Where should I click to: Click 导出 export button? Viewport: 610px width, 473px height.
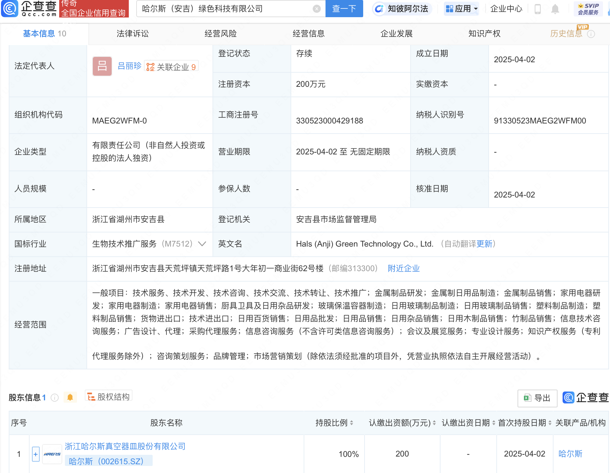click(x=537, y=398)
